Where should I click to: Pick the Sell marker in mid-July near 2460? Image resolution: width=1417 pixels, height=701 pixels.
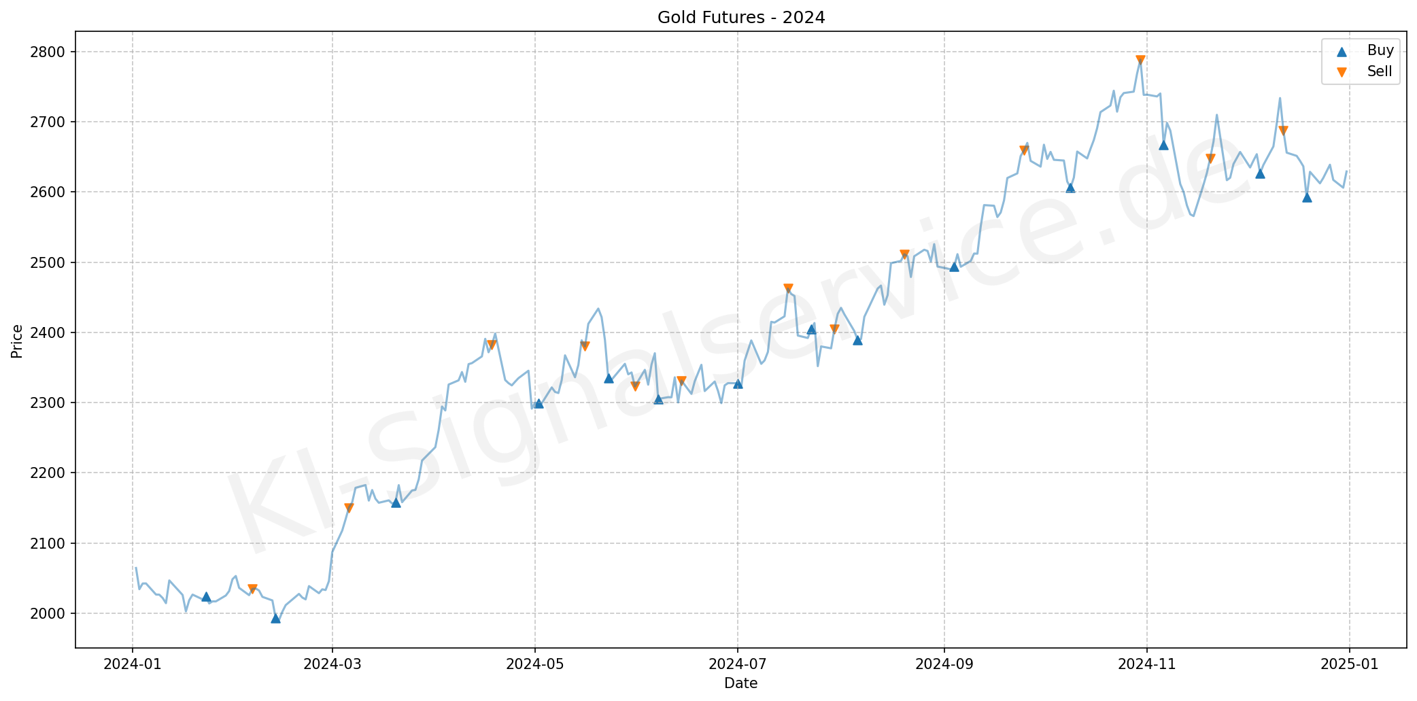pyautogui.click(x=788, y=288)
